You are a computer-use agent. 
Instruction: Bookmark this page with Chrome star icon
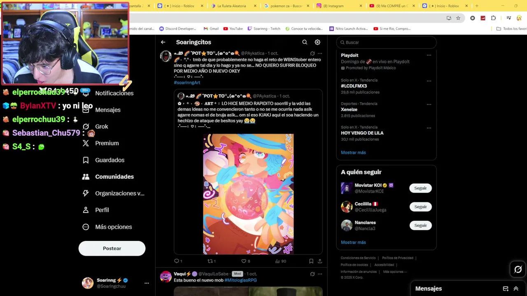pos(458,18)
